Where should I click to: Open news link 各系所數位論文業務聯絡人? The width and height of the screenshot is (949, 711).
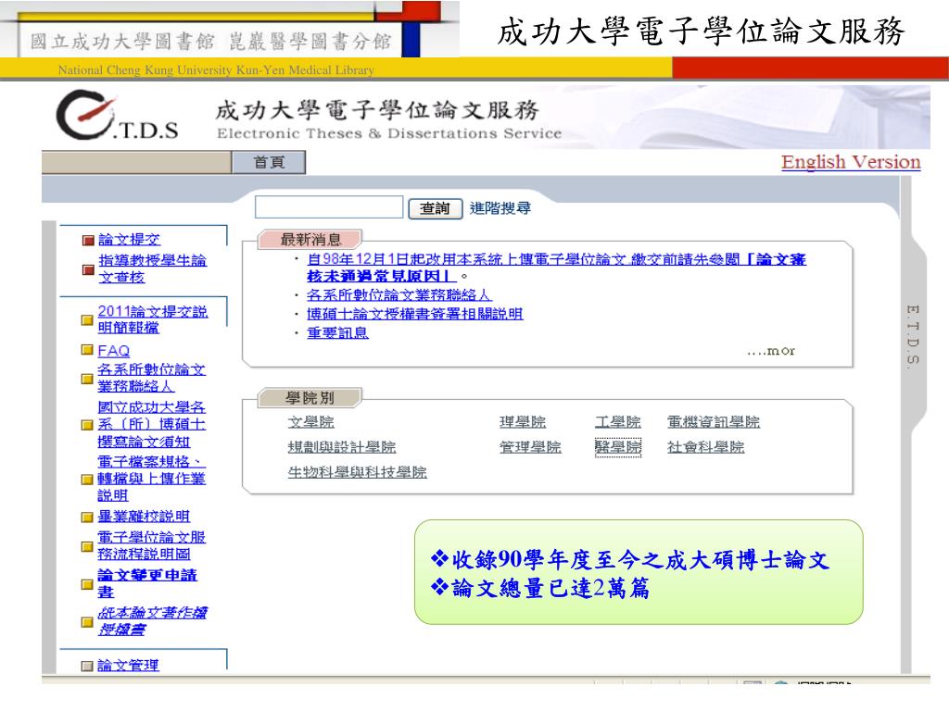pos(399,295)
